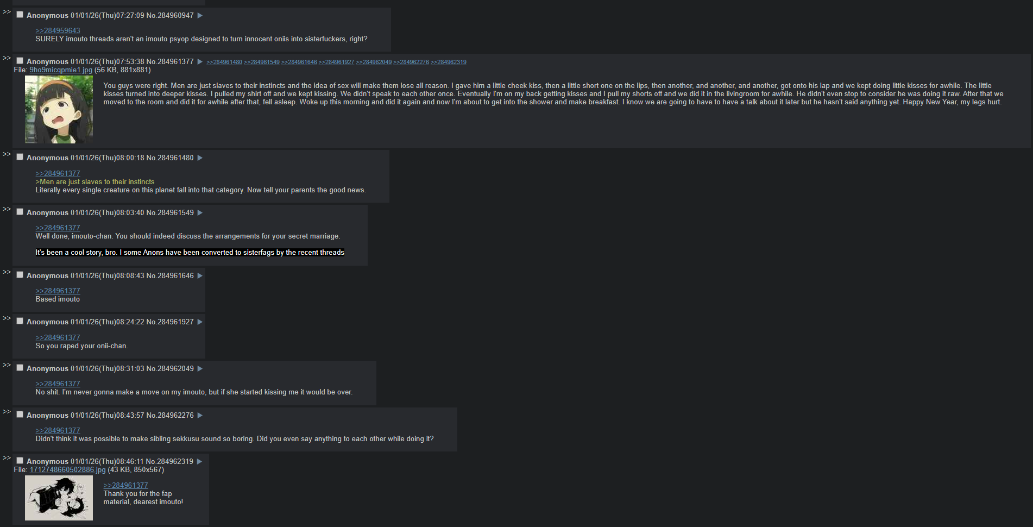Select the checkbox on post No.284961480

click(20, 157)
